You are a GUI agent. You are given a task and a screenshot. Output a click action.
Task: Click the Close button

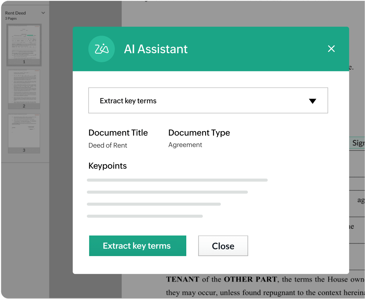(x=223, y=246)
